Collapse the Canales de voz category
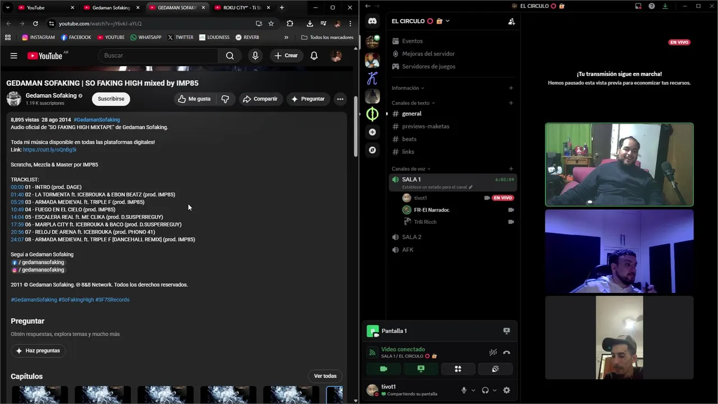This screenshot has height=404, width=718. pos(411,169)
